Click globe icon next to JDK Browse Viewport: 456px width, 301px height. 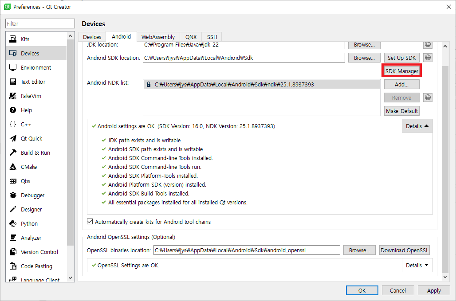tap(428, 45)
